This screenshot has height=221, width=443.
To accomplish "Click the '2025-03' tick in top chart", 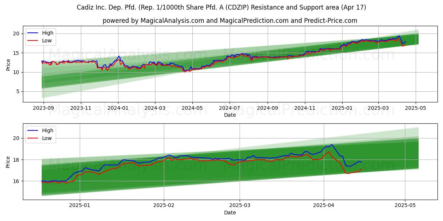I will coord(378,108).
